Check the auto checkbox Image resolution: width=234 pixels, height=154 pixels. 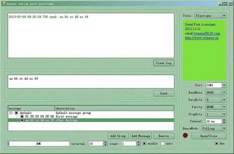[163, 144]
